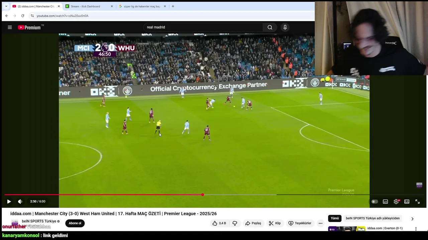Screen dimensions: 428x240
Task: Open video settings gear
Action: pos(396,201)
